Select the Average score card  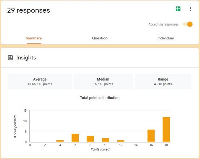(40, 81)
